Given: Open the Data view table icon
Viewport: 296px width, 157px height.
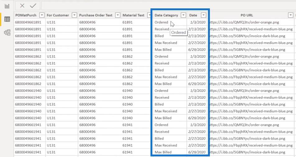Looking at the screenshot, I should [x=7, y=20].
